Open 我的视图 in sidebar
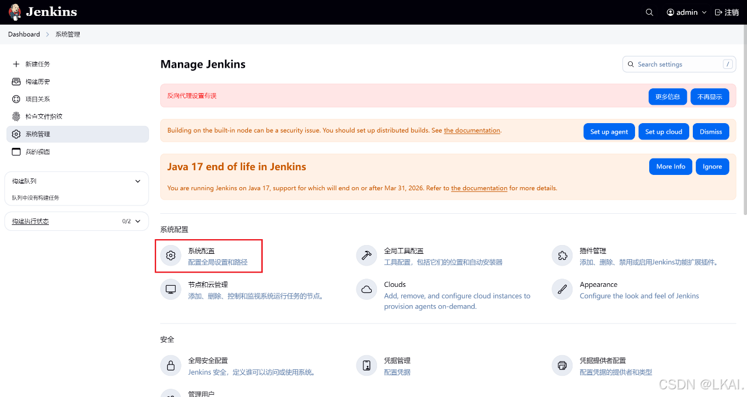 click(78, 152)
